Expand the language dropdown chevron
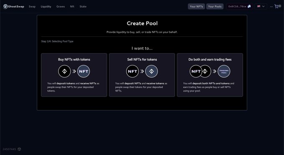This screenshot has width=284, height=155. click(x=264, y=7)
